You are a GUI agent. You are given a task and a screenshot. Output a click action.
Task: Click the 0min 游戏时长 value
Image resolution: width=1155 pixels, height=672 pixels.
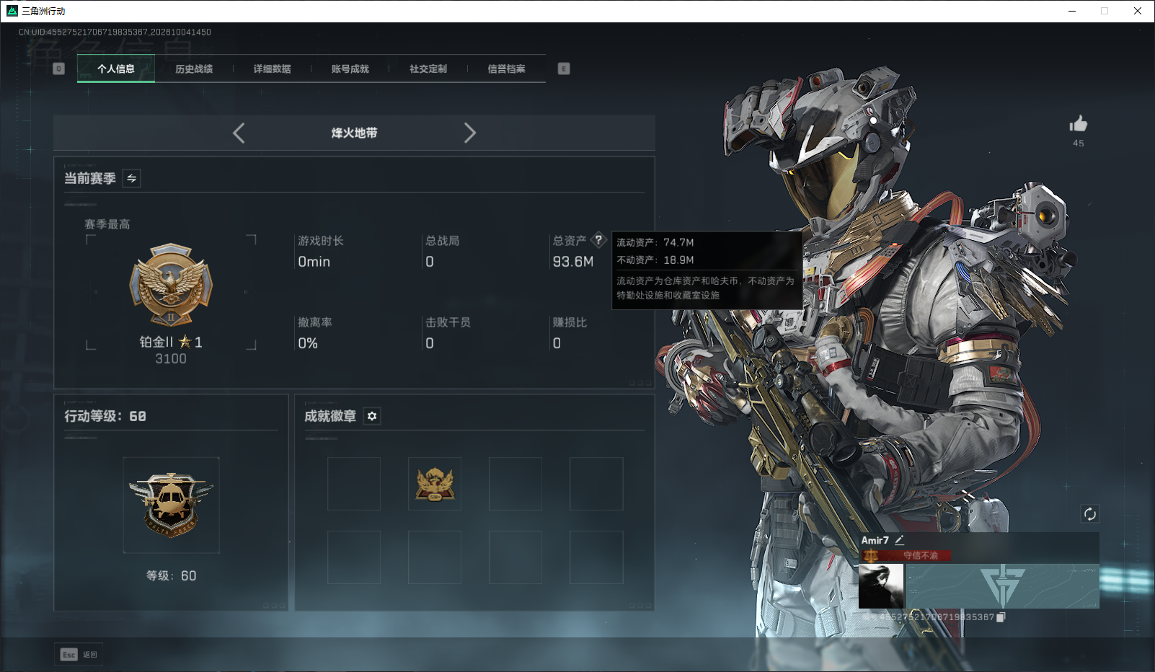[x=314, y=262]
